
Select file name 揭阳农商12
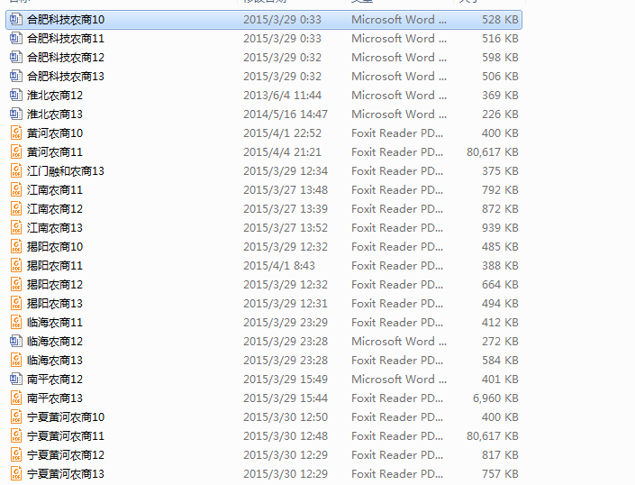coord(55,285)
